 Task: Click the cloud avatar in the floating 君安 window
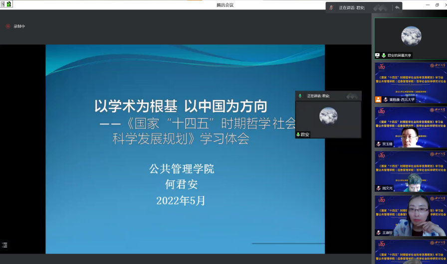328,116
